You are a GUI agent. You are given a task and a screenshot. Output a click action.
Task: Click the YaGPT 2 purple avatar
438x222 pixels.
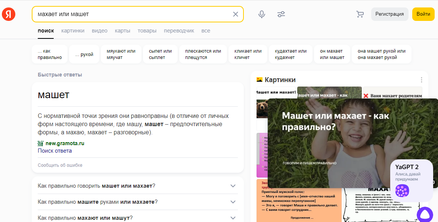pos(402,191)
